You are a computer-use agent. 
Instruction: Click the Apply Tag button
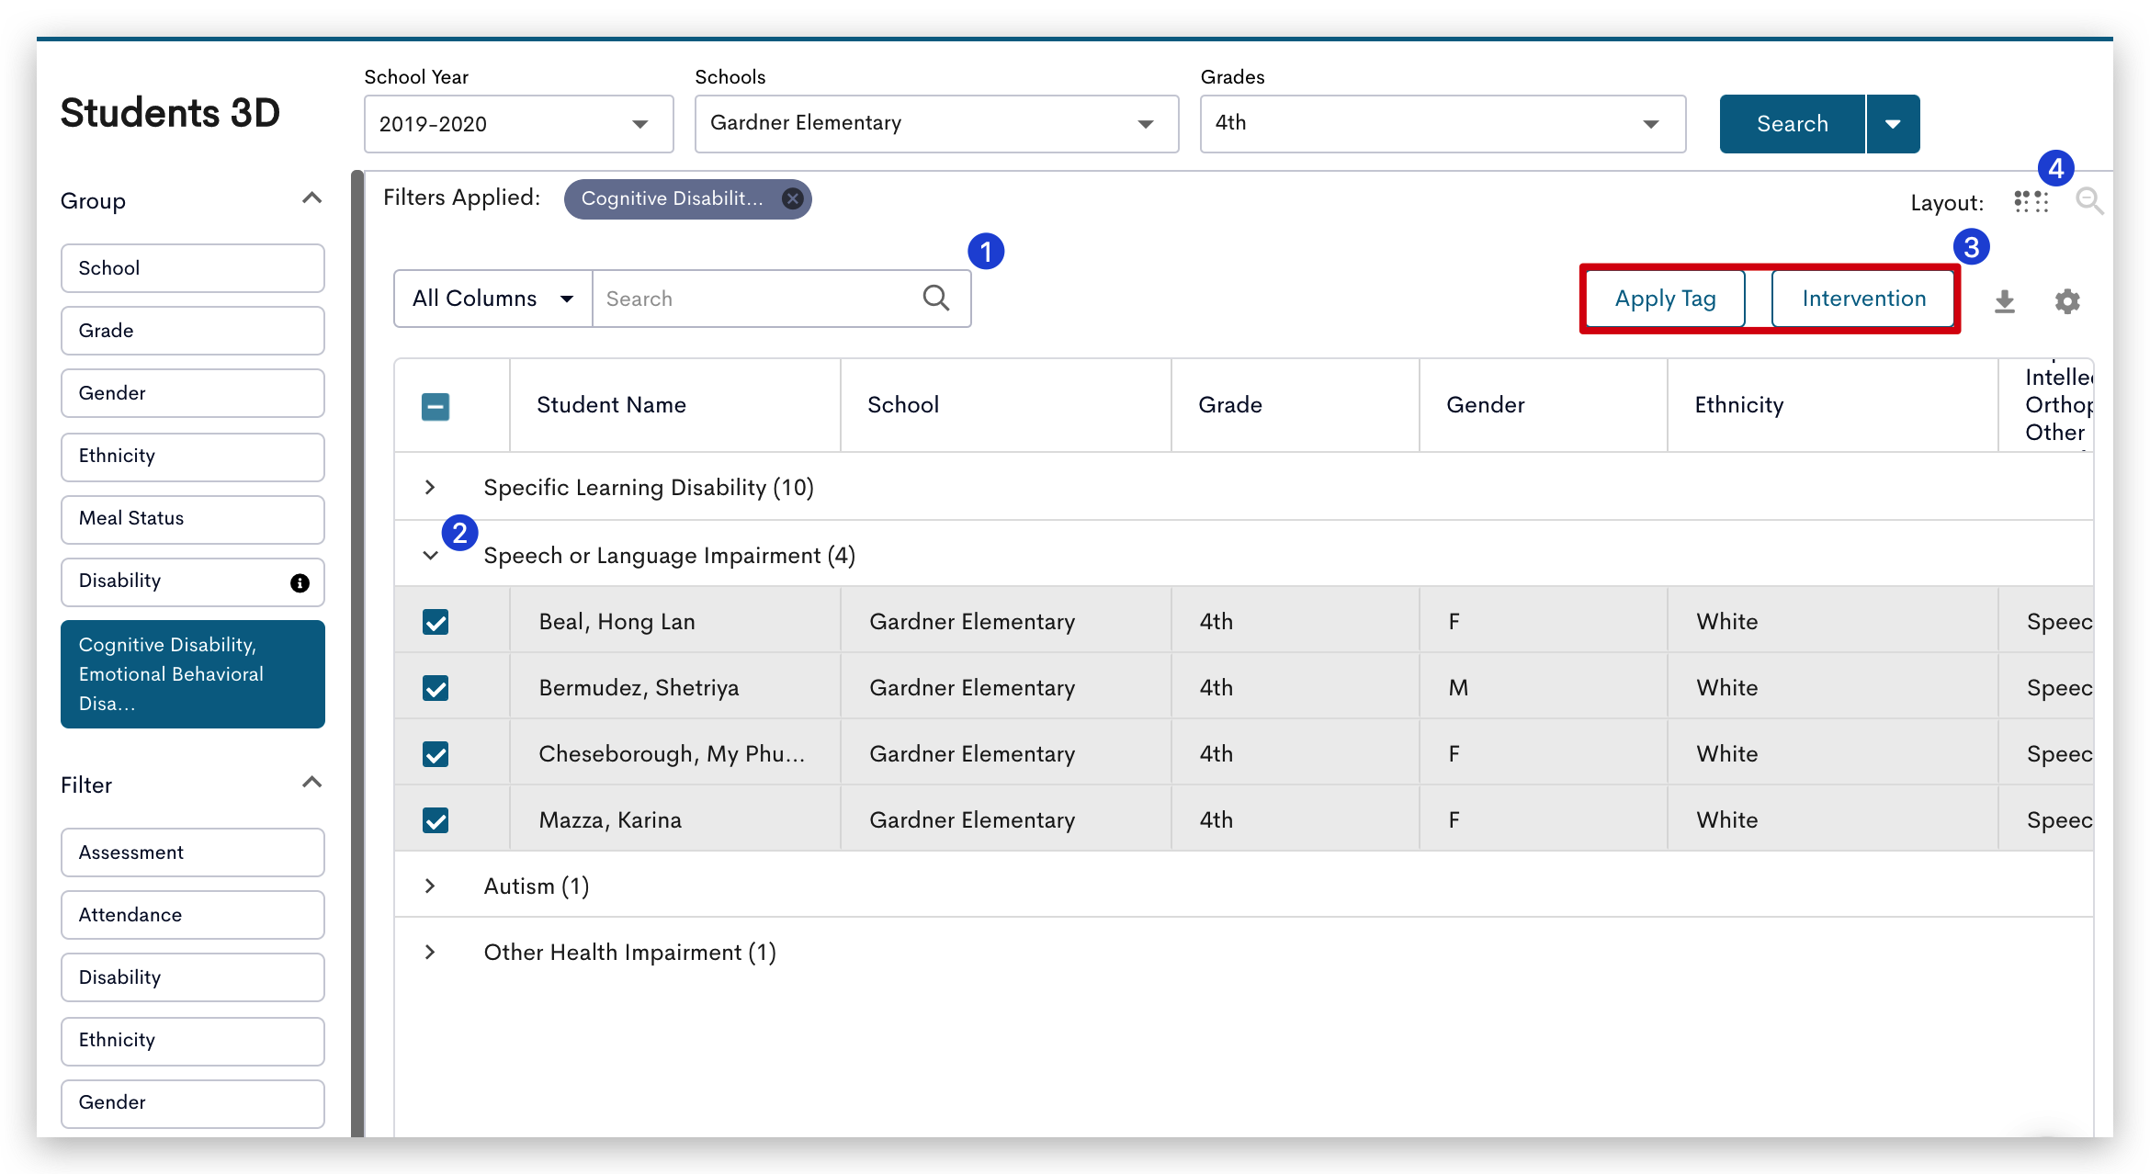coord(1665,299)
